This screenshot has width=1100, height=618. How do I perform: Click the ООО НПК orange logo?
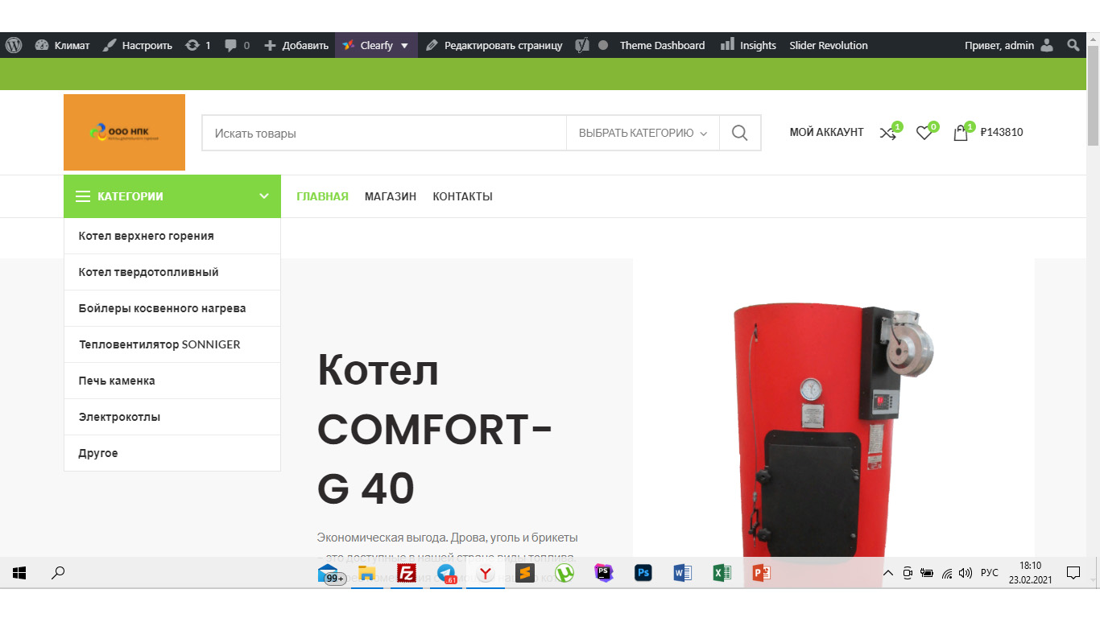124,132
